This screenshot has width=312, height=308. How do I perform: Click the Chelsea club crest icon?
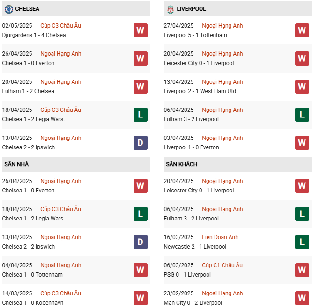tap(9, 9)
